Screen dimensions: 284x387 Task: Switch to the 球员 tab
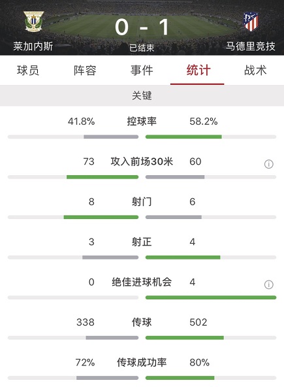click(x=28, y=71)
